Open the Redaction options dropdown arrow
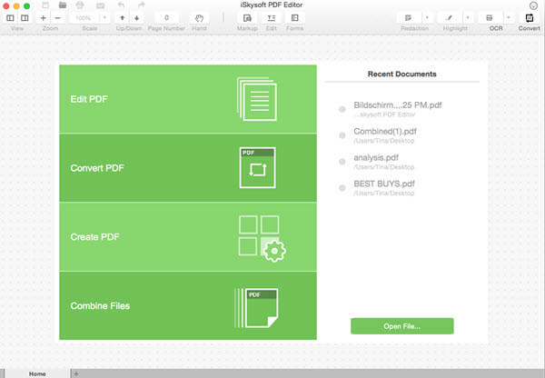The height and width of the screenshot is (378, 545). [427, 18]
